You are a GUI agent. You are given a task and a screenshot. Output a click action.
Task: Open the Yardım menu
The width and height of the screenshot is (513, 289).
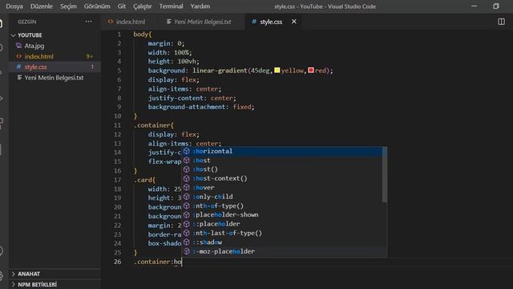[200, 6]
